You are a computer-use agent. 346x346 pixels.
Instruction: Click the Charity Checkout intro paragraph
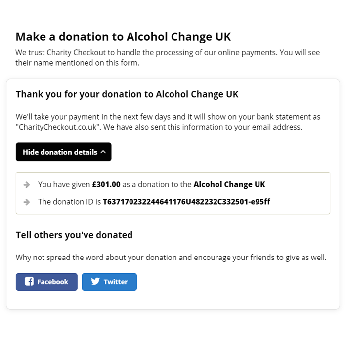168,58
